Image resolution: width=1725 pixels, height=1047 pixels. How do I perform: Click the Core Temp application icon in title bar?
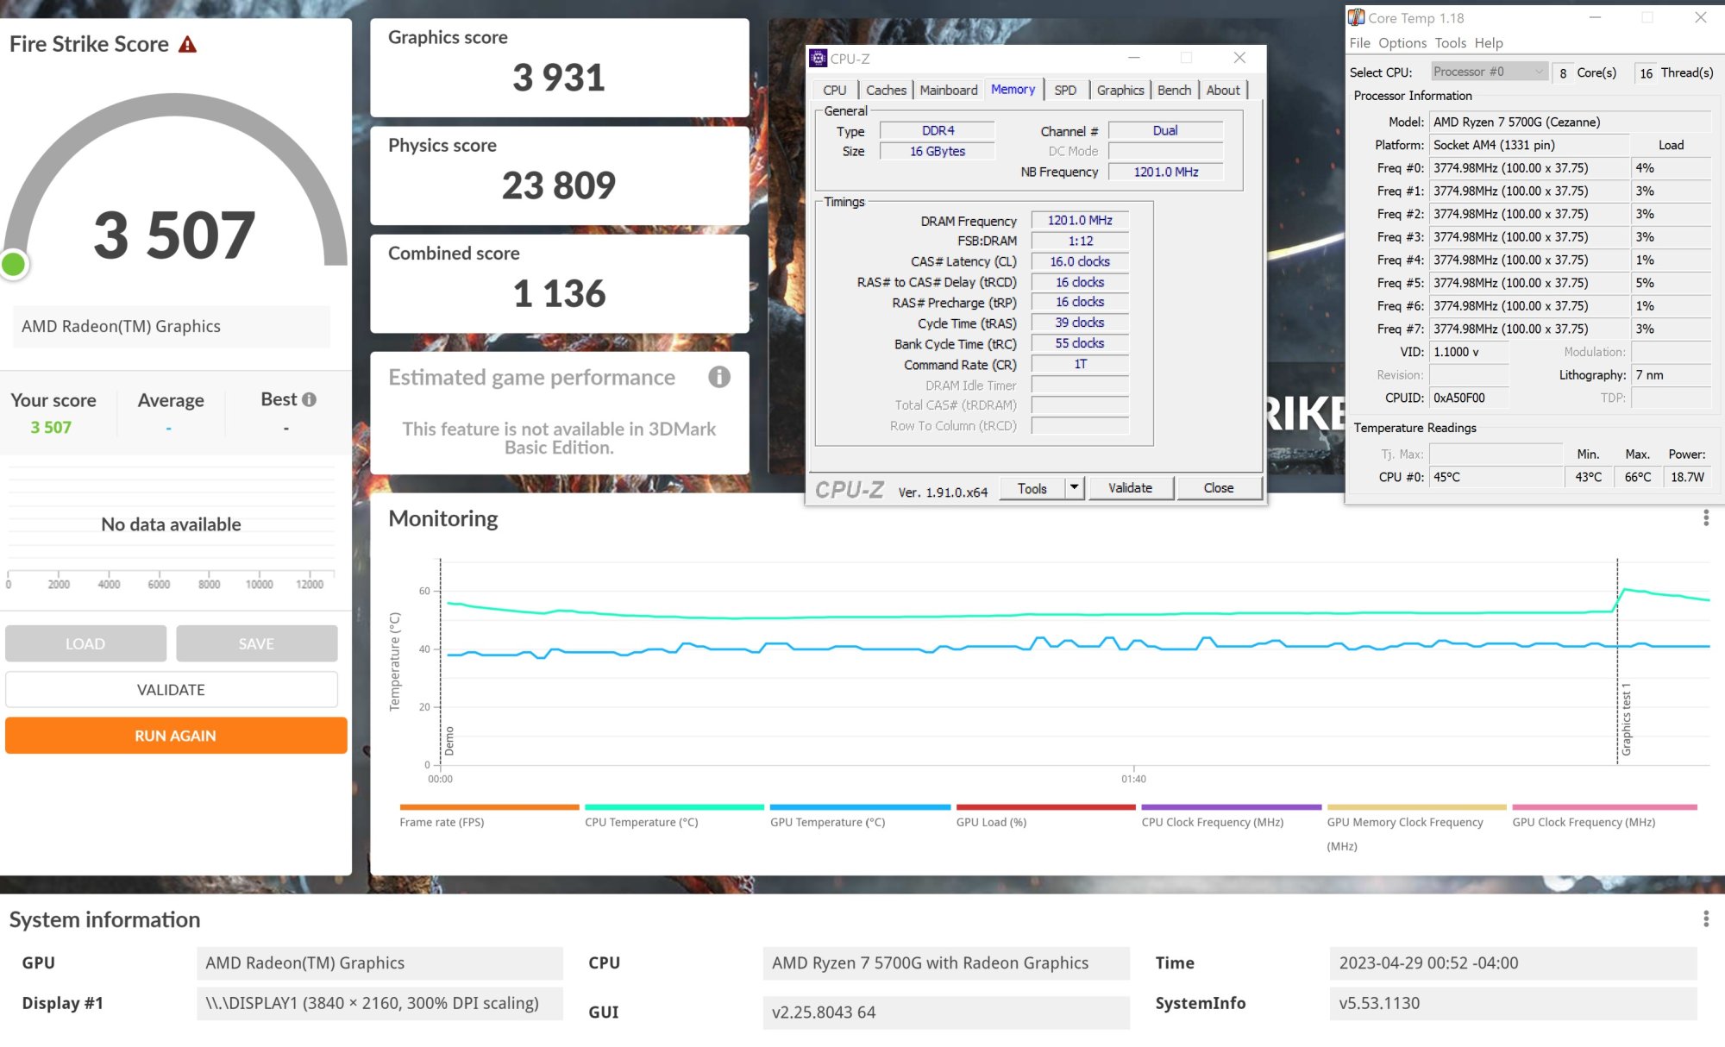coord(1357,17)
